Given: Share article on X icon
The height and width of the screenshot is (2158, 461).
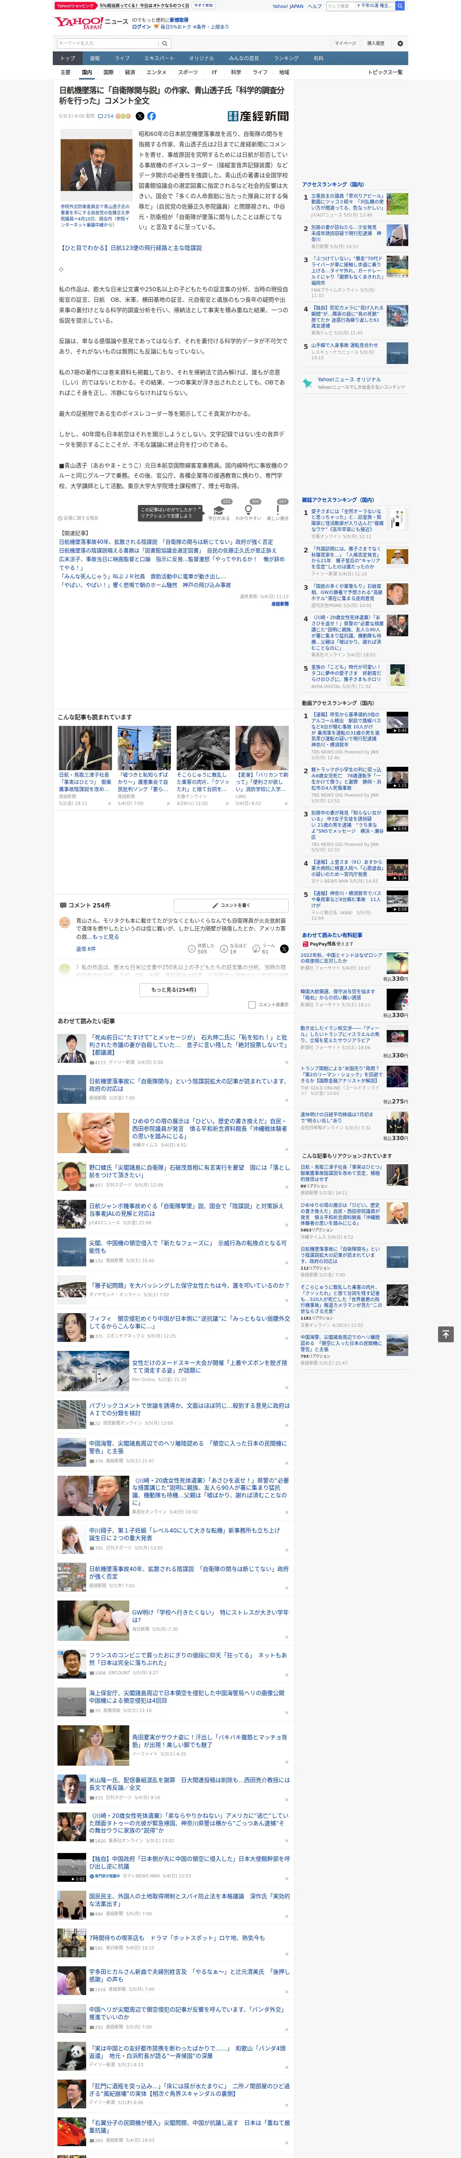Looking at the screenshot, I should pyautogui.click(x=140, y=117).
